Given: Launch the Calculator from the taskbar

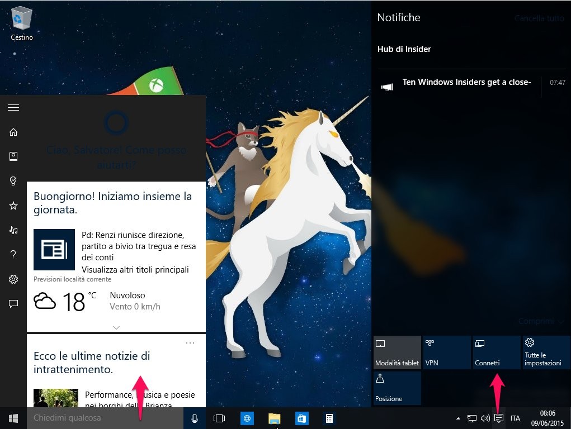Looking at the screenshot, I should pyautogui.click(x=329, y=418).
